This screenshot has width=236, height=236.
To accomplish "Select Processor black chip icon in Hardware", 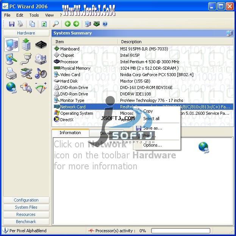I will [41, 45].
